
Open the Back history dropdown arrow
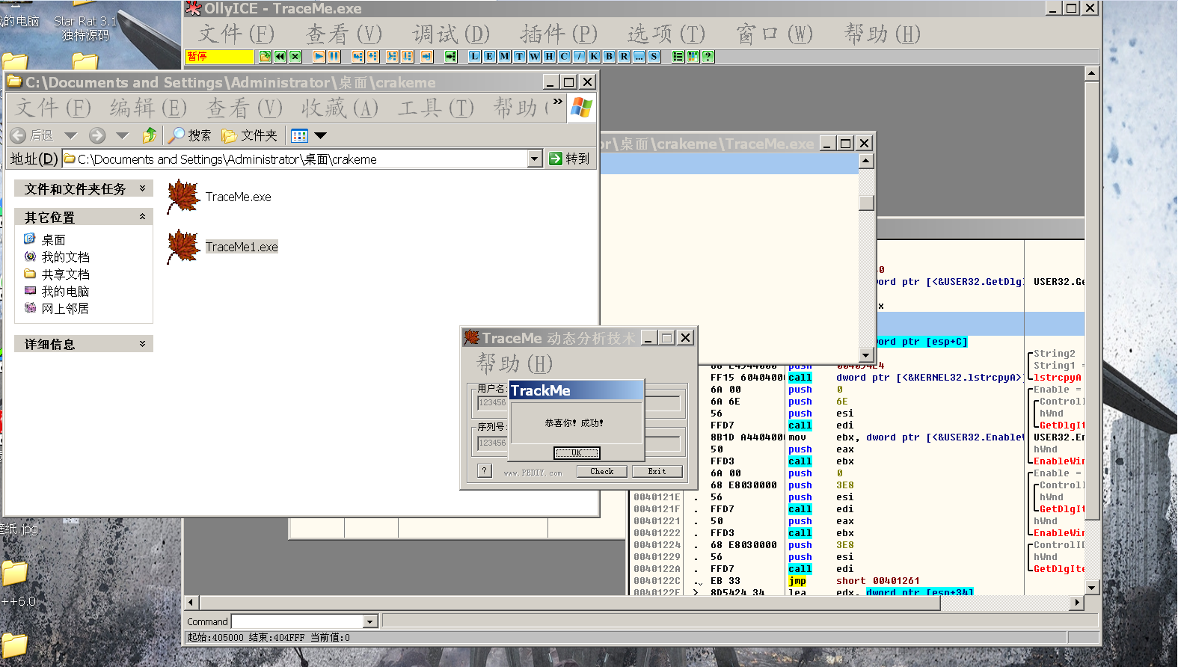(71, 135)
